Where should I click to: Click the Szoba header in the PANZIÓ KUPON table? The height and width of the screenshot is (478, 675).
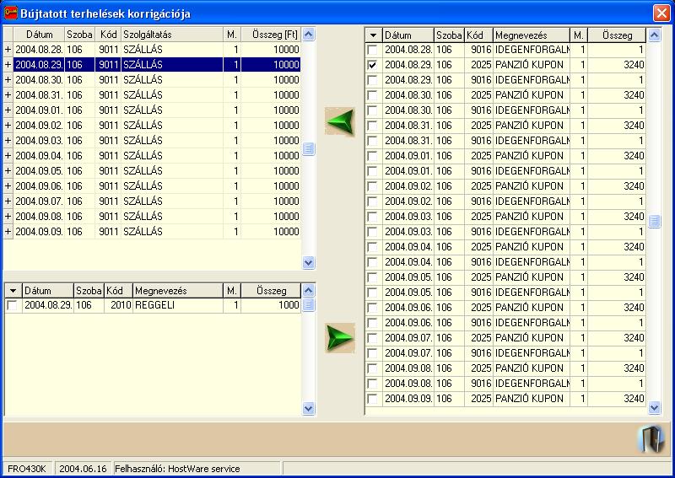(449, 35)
